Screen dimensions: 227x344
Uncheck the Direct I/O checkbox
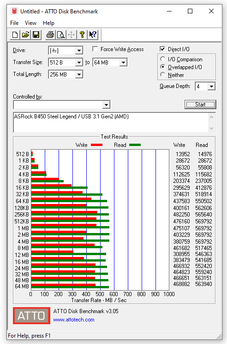[162, 49]
